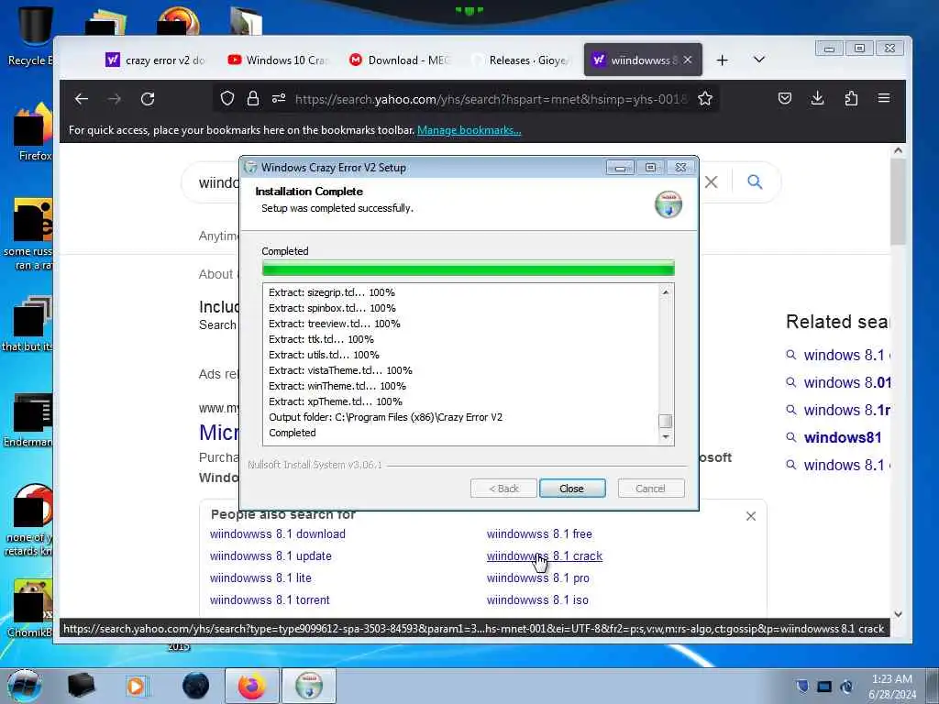This screenshot has width=939, height=704.
Task: Open wiindowwss 8.1 torrent suggestion
Action: pos(270,599)
